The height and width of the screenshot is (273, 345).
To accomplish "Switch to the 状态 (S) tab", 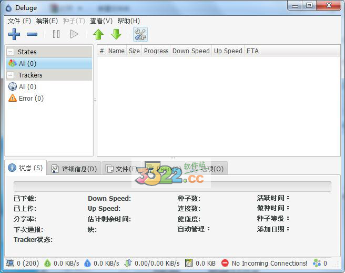I will click(26, 168).
